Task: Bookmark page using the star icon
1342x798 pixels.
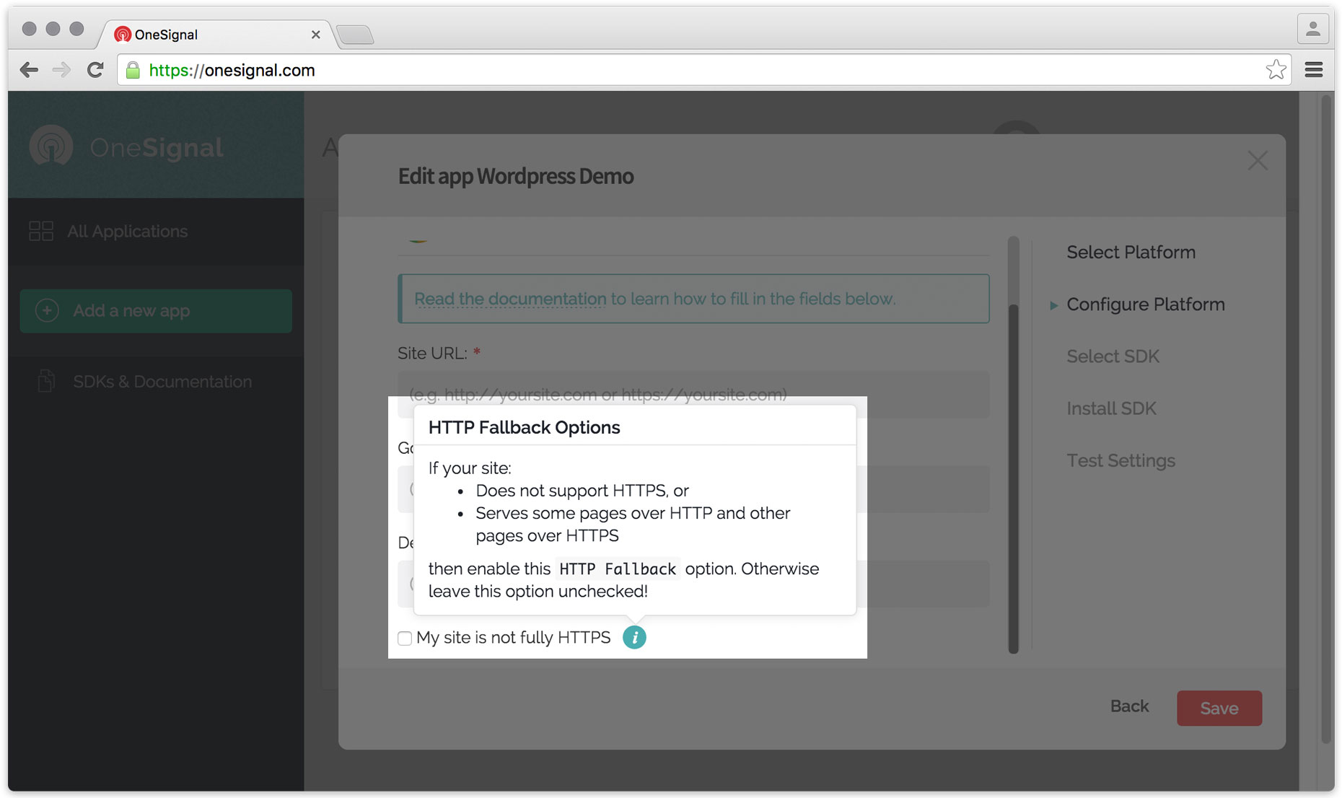Action: (1276, 70)
